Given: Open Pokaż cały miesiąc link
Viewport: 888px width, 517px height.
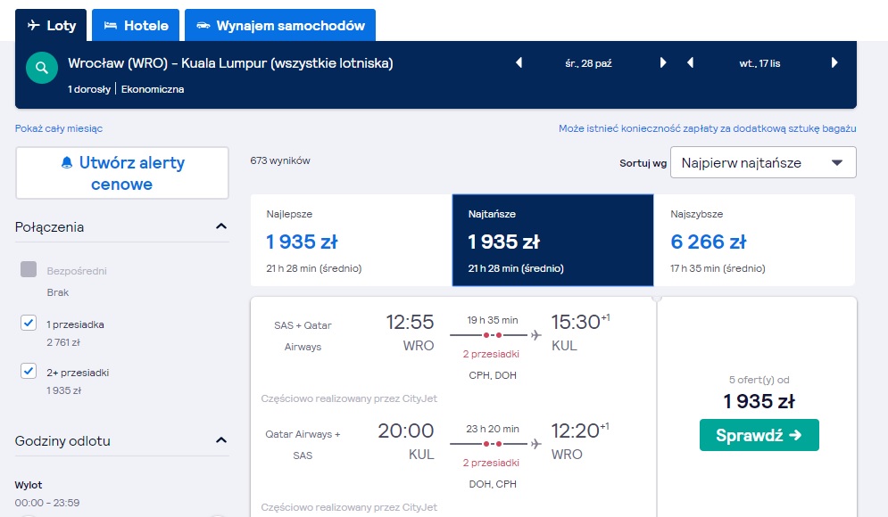Looking at the screenshot, I should 59,128.
